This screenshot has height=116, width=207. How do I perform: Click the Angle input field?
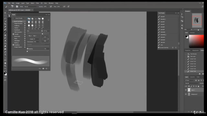click(x=36, y=39)
